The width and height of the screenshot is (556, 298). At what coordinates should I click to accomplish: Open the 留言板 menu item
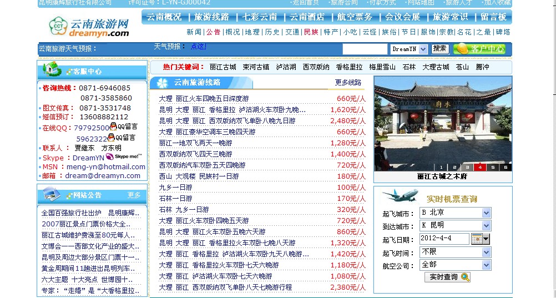(x=494, y=17)
